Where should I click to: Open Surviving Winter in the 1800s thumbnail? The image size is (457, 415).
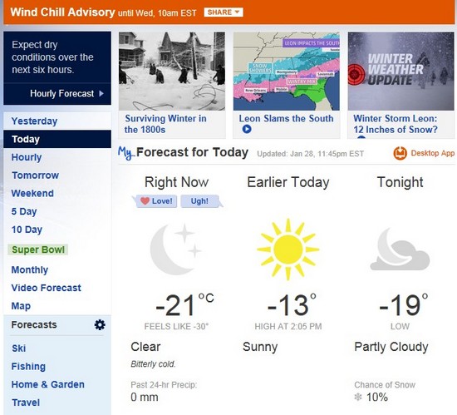172,72
